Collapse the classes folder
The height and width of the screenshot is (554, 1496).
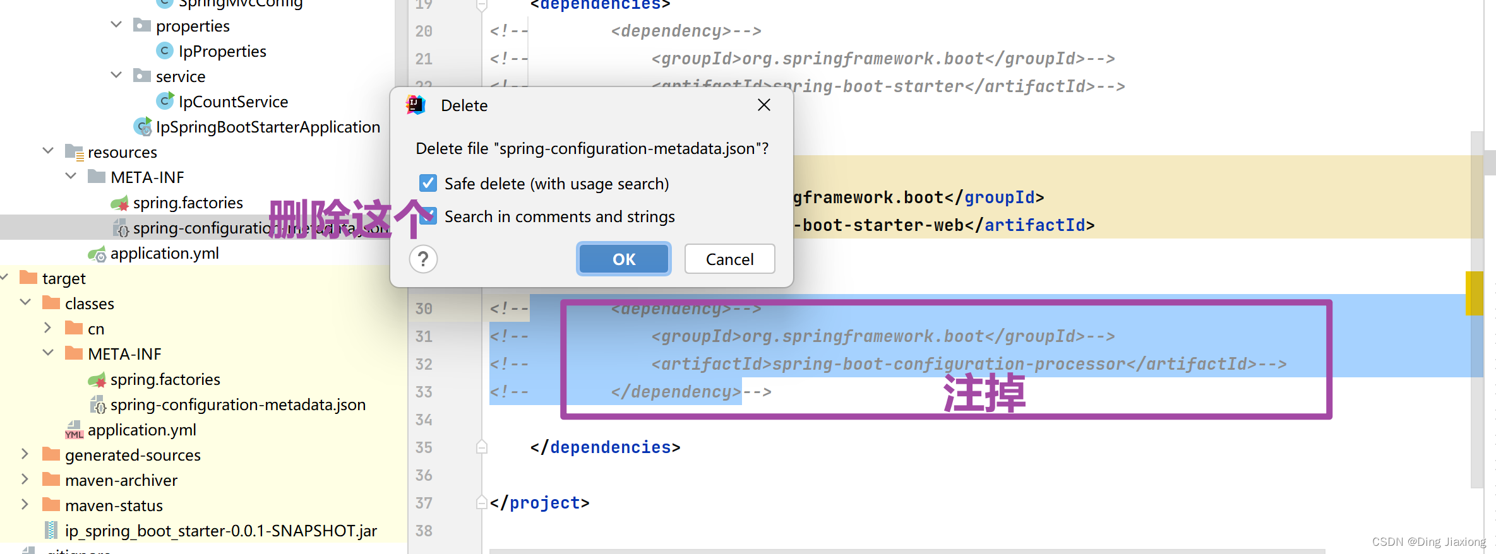point(25,303)
